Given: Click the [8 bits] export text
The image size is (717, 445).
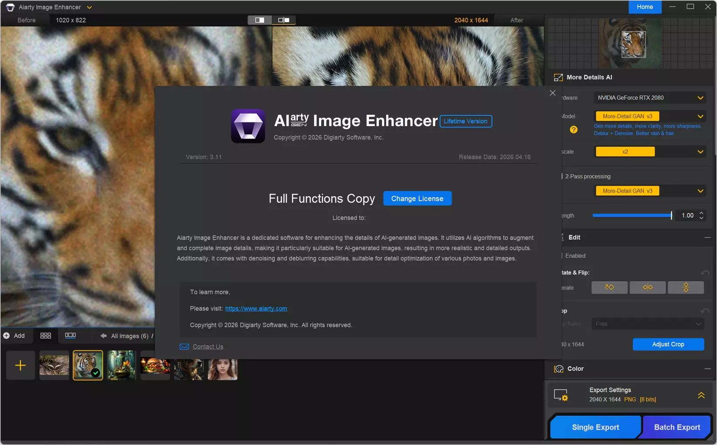Looking at the screenshot, I should click(648, 400).
